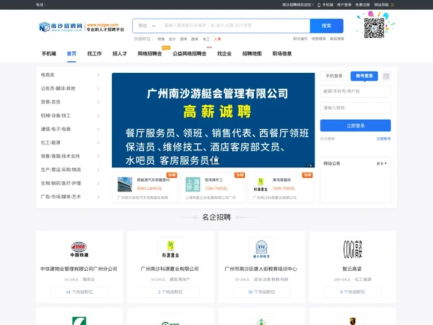433x325 pixels.
Task: Open 14 个热招职位 for 中铁建物业
Action: pos(79,292)
